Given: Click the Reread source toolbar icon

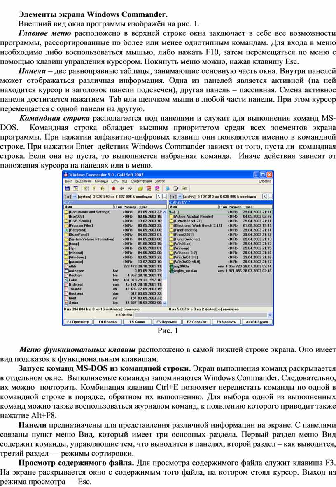Looking at the screenshot, I should pyautogui.click(x=68, y=188).
